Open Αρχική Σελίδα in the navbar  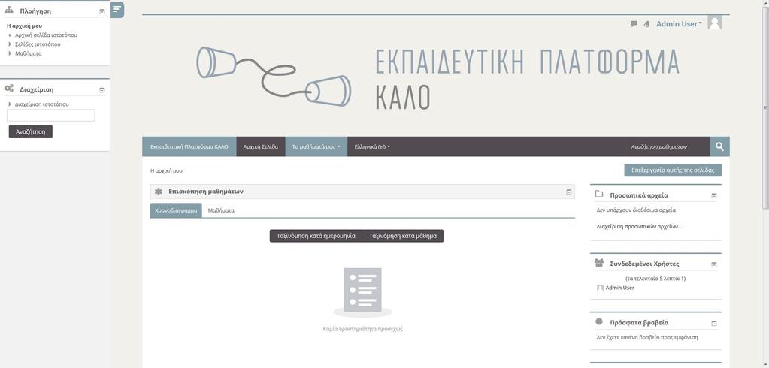[261, 146]
